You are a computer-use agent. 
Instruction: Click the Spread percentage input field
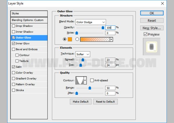[x=110, y=60]
